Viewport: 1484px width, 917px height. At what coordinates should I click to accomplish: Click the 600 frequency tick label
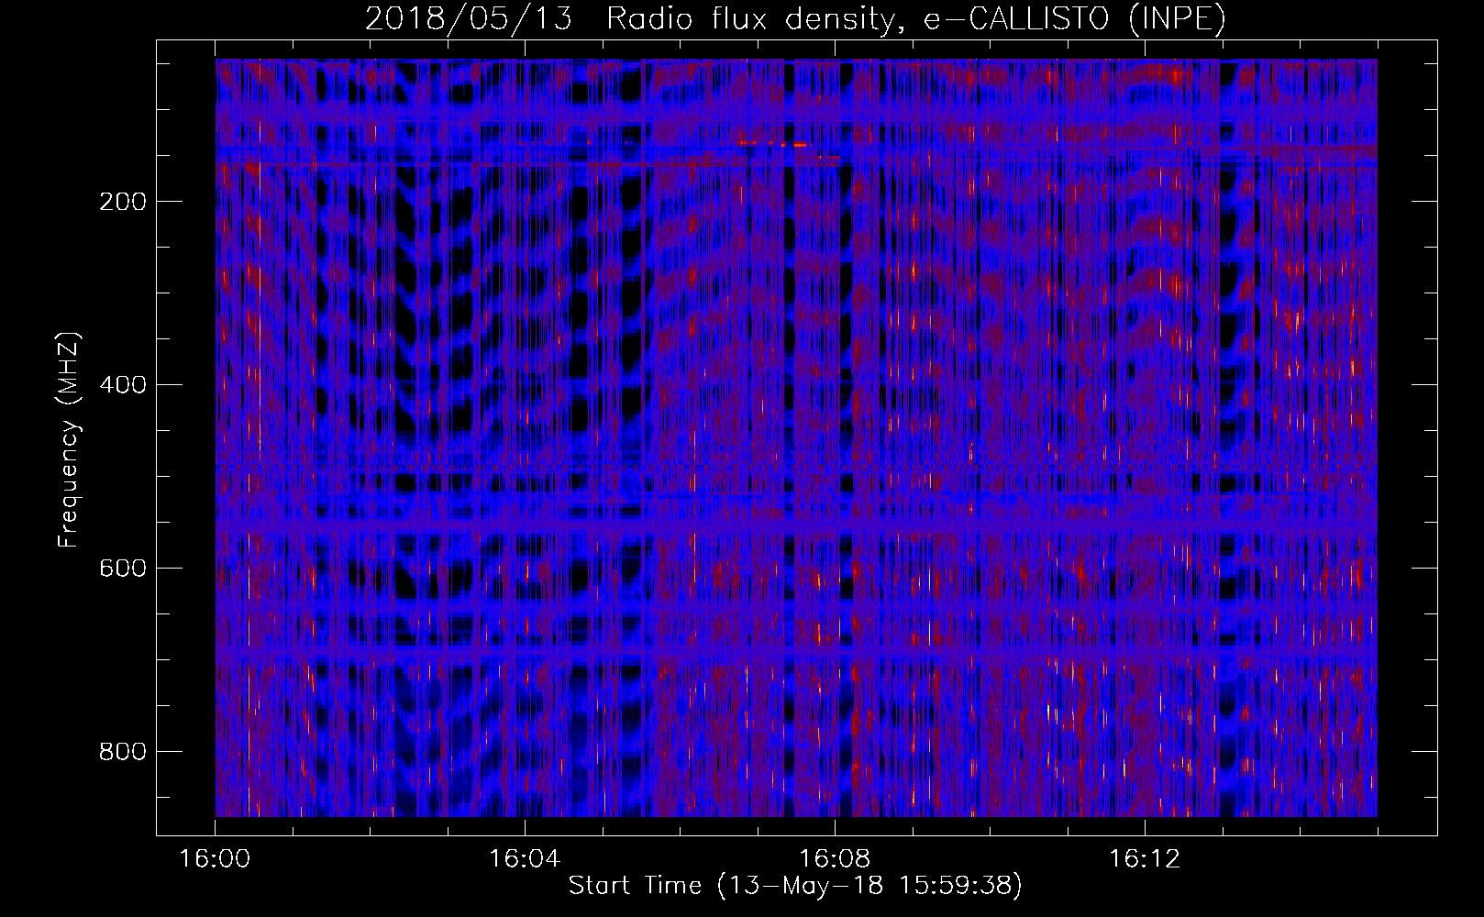click(x=122, y=568)
